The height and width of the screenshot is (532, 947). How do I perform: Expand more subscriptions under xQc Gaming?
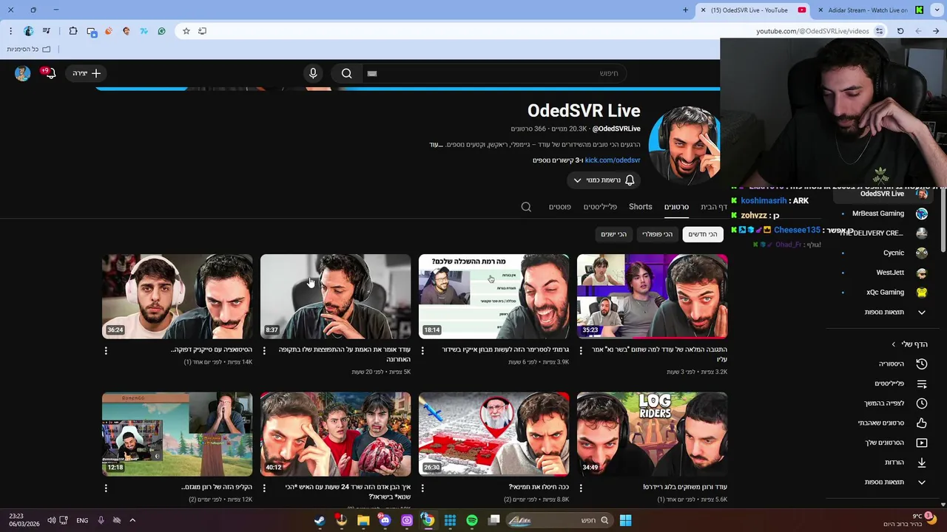(x=884, y=313)
